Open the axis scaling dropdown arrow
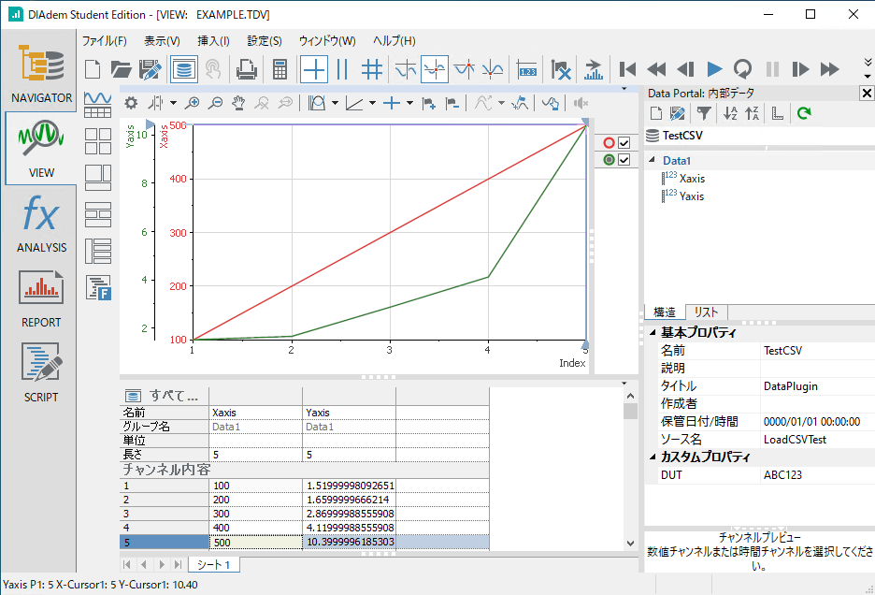Image resolution: width=875 pixels, height=595 pixels. click(x=372, y=103)
